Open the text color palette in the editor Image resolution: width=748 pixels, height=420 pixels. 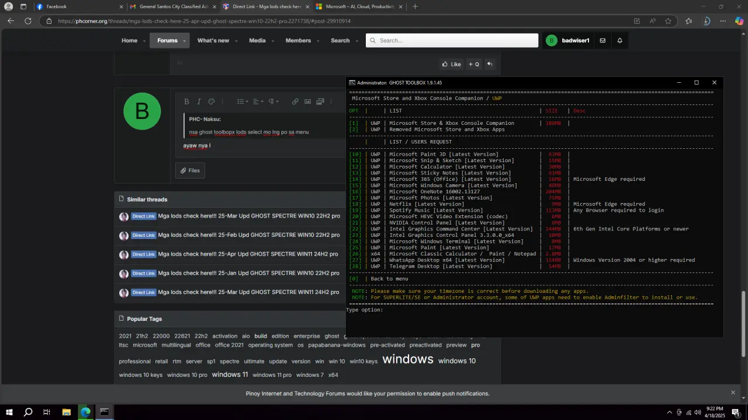click(x=212, y=101)
